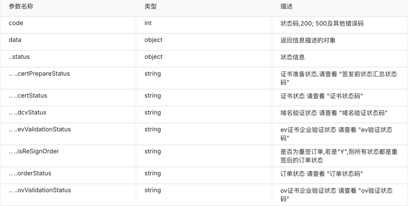The height and width of the screenshot is (206, 409).
Task: Click the 状态码,200; 500及其他错误码 description
Action: pyautogui.click(x=322, y=23)
